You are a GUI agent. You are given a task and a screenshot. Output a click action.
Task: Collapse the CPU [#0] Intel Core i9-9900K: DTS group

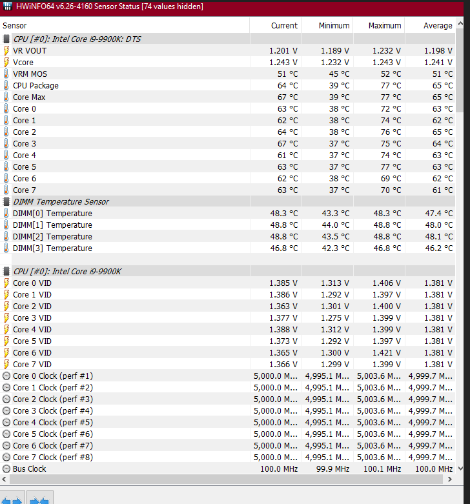(x=6, y=39)
